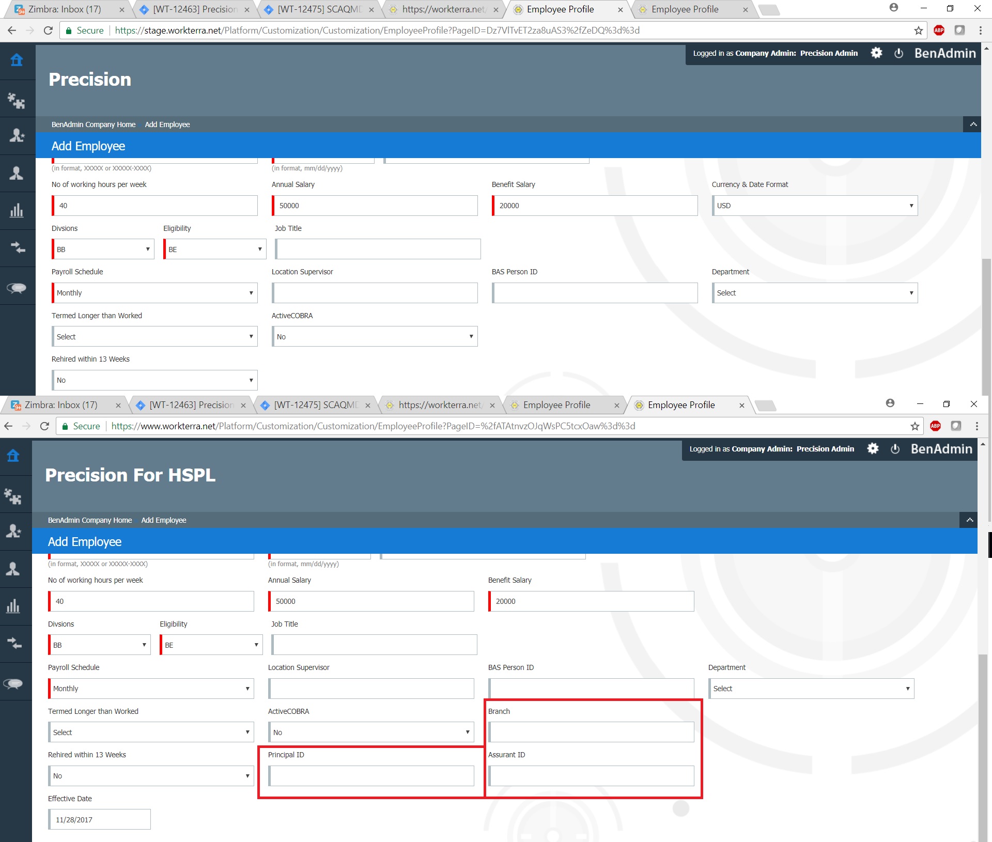Screen dimensions: 992x842
Task: Click settings gear in bottom window header
Action: click(873, 448)
